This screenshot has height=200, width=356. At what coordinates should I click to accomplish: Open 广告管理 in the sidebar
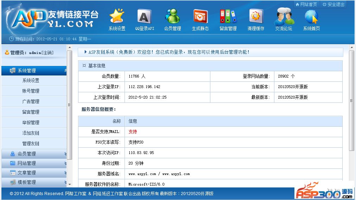tap(31, 101)
